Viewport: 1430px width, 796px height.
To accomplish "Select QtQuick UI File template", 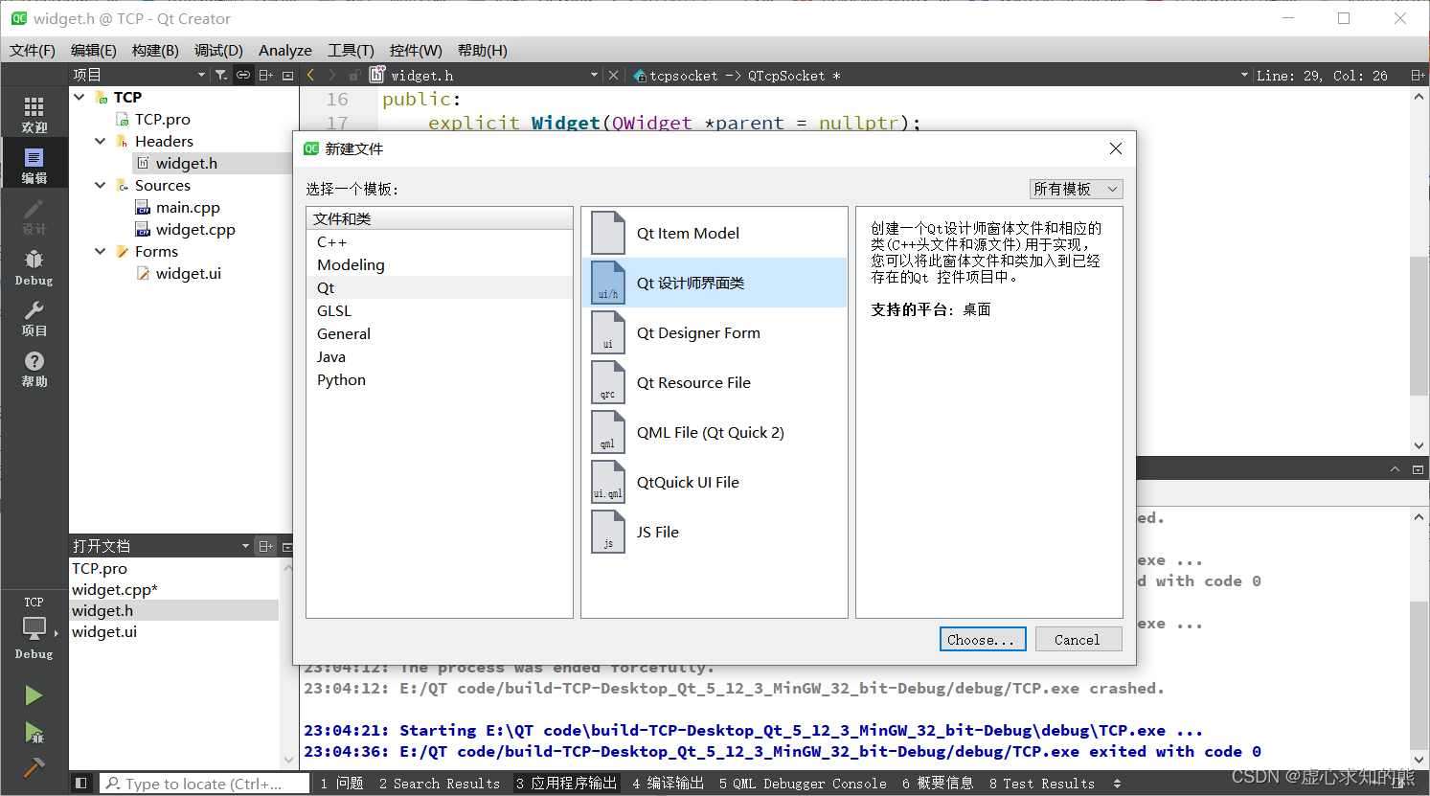I will click(714, 482).
